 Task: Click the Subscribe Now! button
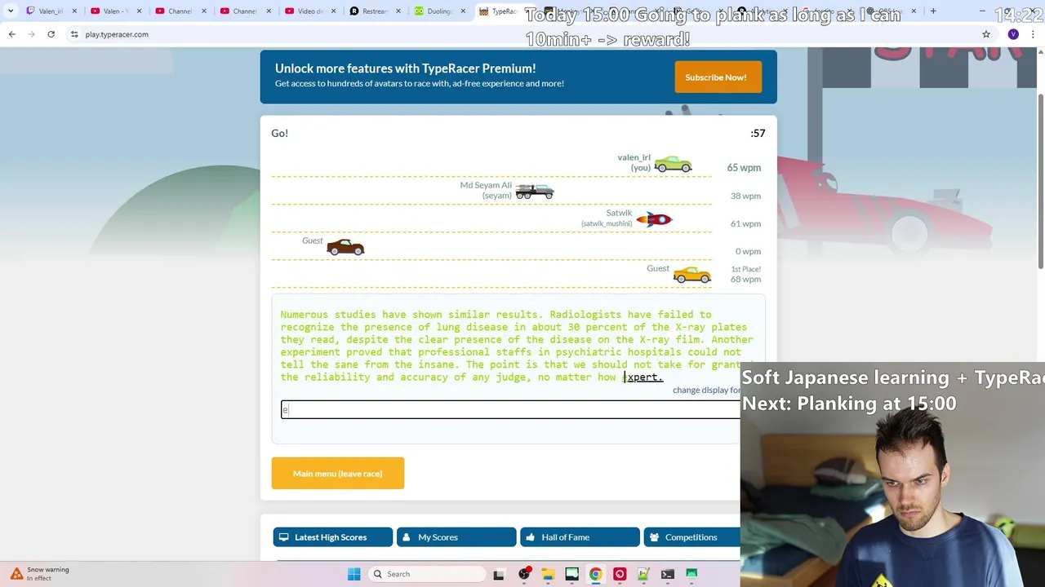tap(718, 77)
